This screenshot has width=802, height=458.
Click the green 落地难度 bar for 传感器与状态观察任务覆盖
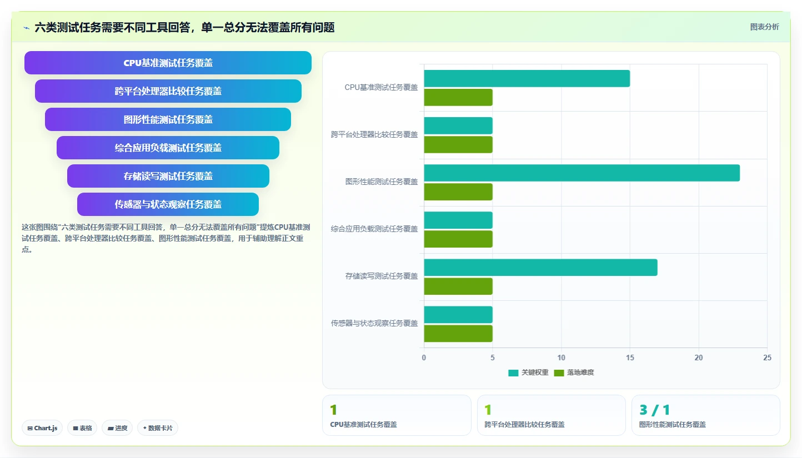point(458,334)
